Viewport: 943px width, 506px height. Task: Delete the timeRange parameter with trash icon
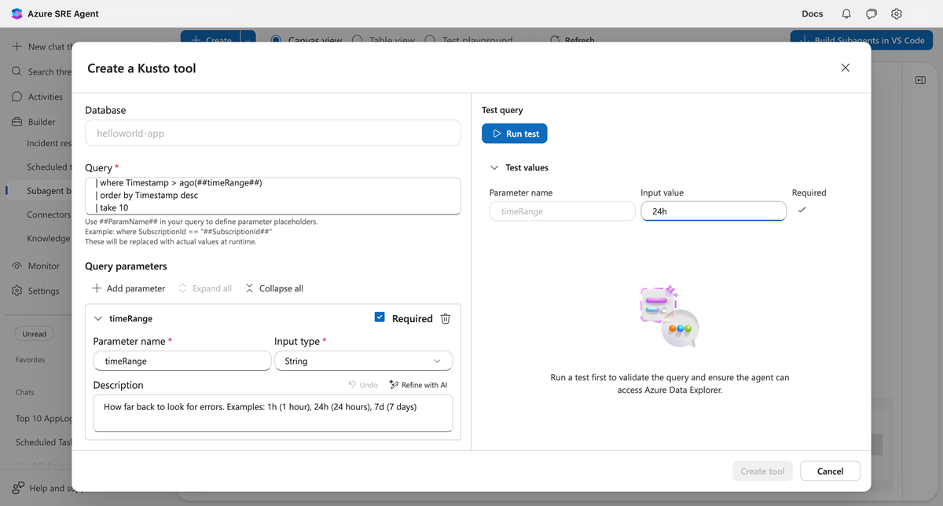click(446, 318)
